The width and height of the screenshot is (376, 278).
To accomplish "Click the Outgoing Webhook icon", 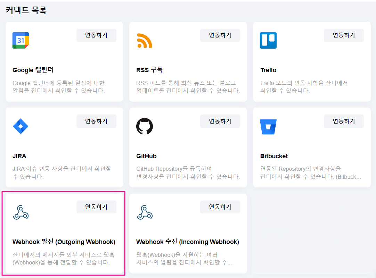I will (21, 212).
